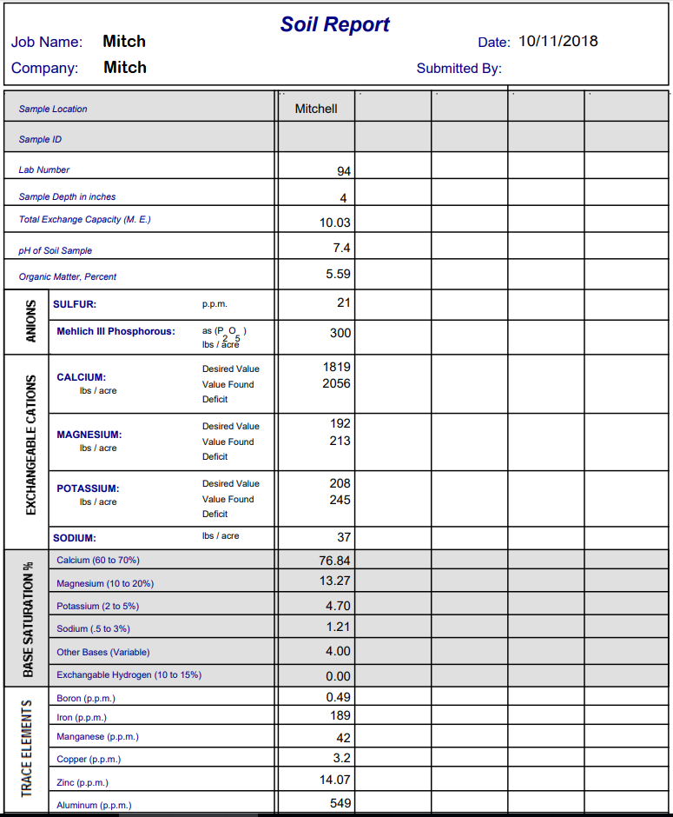The width and height of the screenshot is (673, 817).
Task: Click the Iron (p.p.m.) label
Action: click(x=82, y=717)
